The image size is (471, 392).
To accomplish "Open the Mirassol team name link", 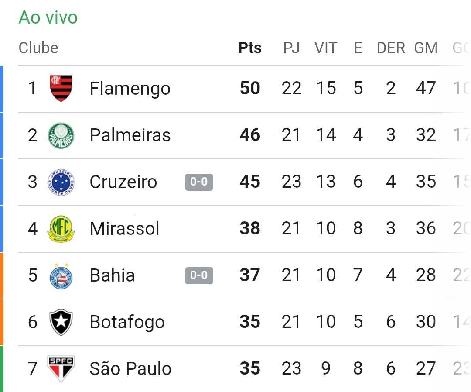I will tap(124, 228).
